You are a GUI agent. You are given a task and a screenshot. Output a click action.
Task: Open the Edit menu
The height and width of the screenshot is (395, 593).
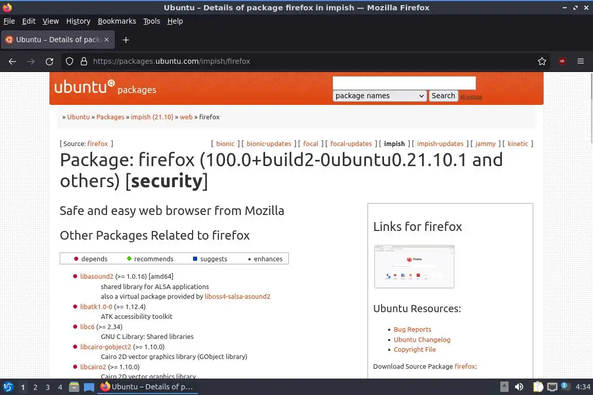29,21
